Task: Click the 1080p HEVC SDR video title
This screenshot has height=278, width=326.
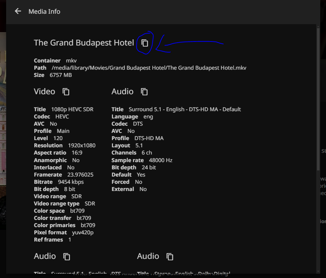Action: [71, 109]
